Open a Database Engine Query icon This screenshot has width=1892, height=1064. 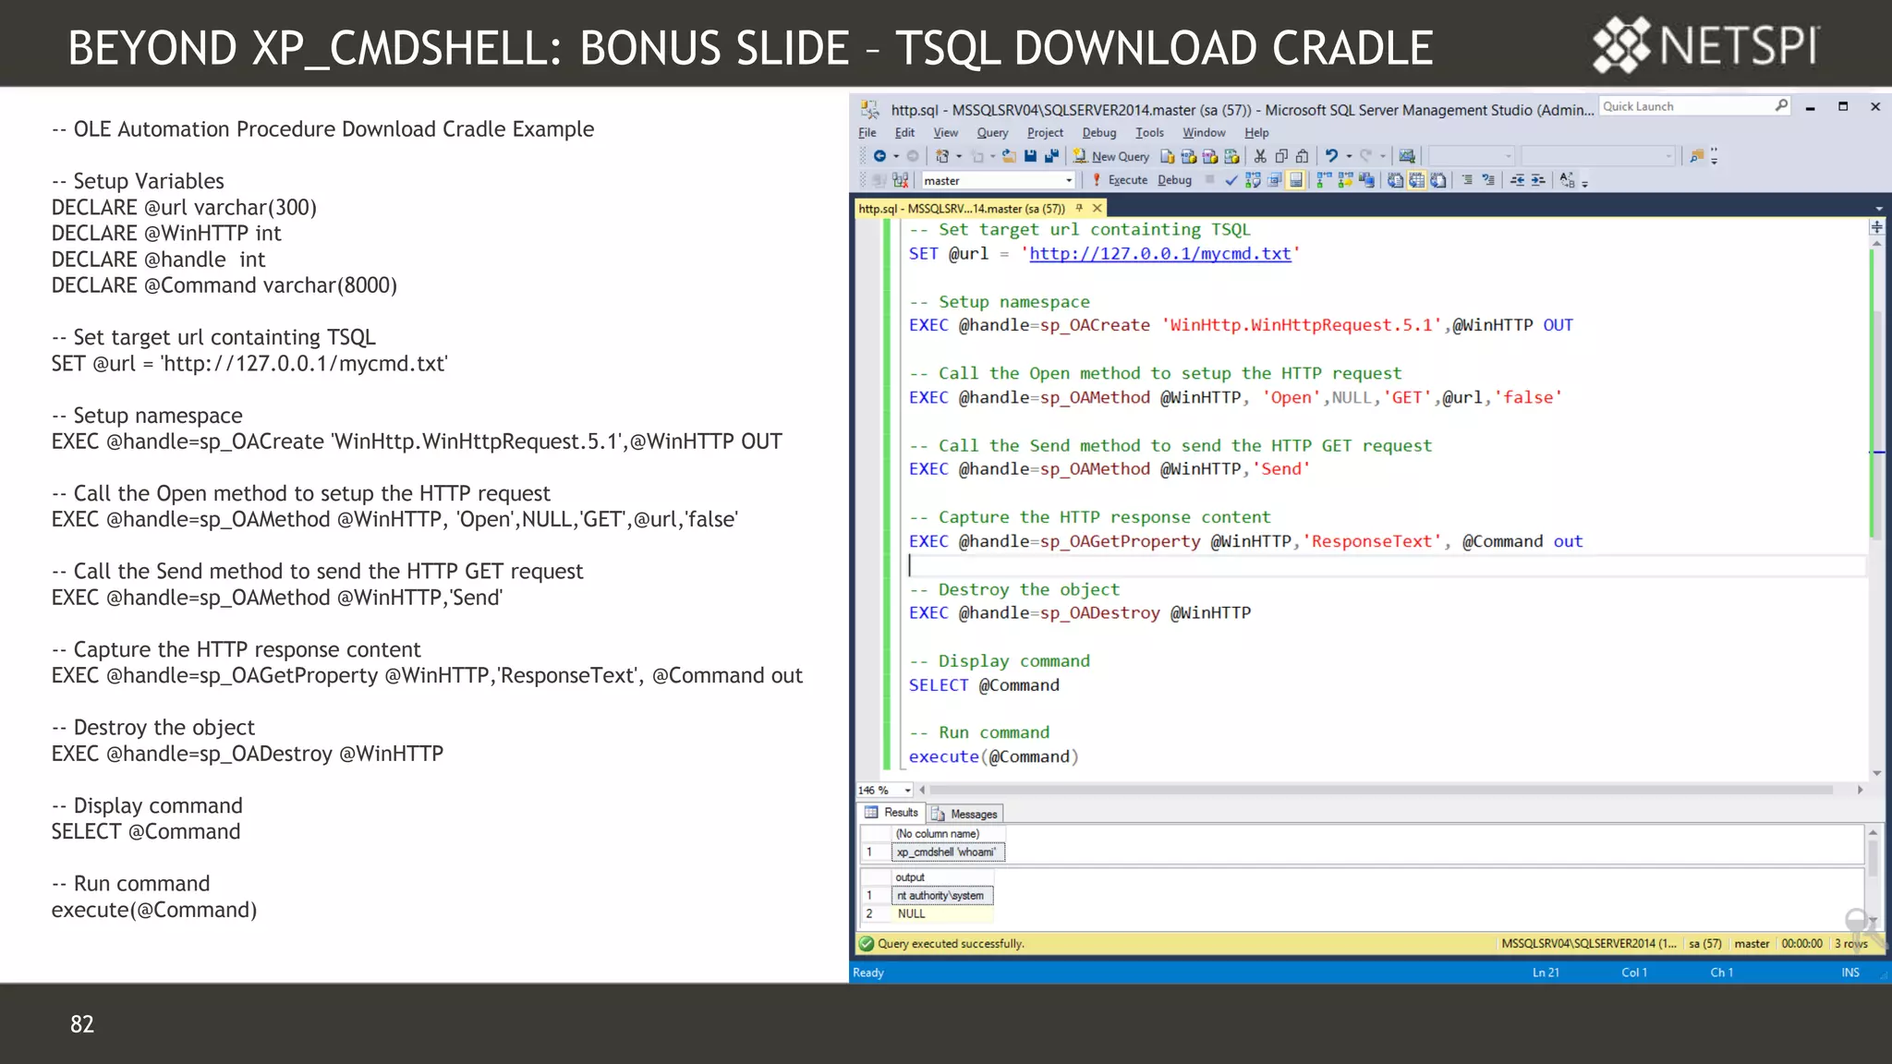[1167, 156]
